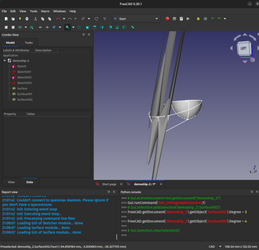The image size is (259, 250).
Task: Open the View menu
Action: tap(23, 11)
